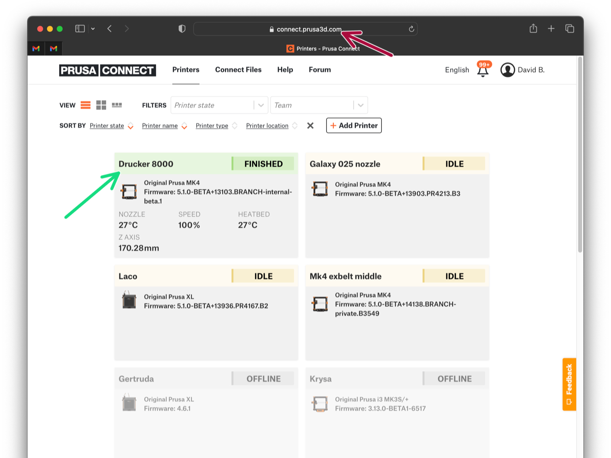
Task: Click the OFFLINE badge on Krysa
Action: tap(454, 379)
